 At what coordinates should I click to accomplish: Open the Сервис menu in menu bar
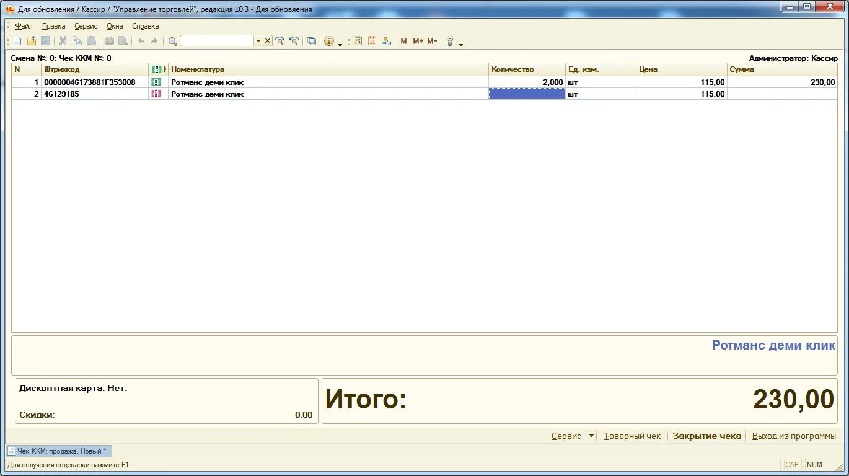click(x=86, y=26)
